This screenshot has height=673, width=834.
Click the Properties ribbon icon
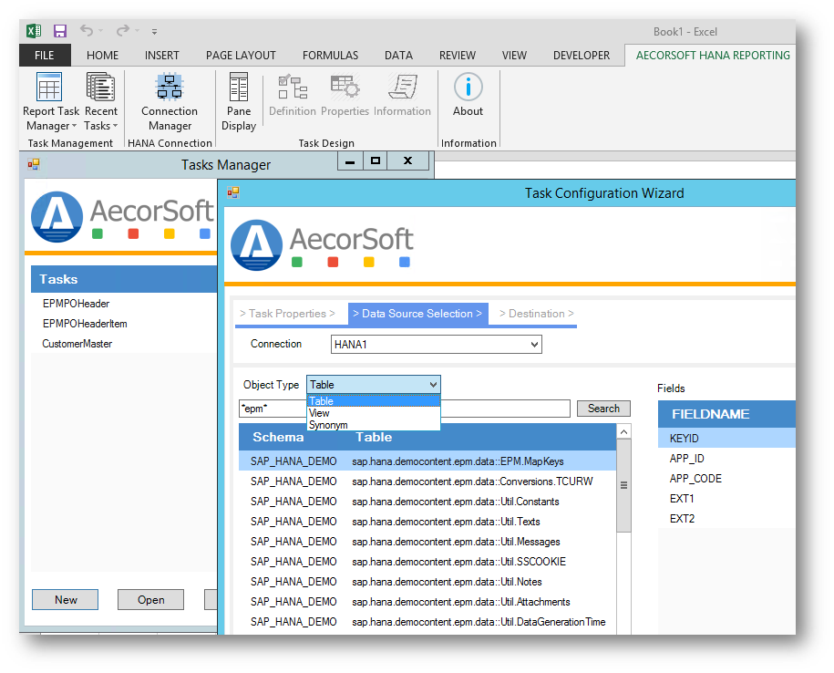click(345, 95)
